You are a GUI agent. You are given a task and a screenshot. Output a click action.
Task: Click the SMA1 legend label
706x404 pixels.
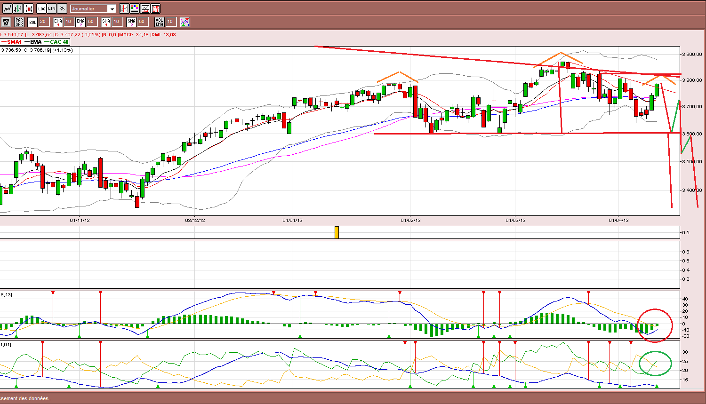click(x=14, y=42)
